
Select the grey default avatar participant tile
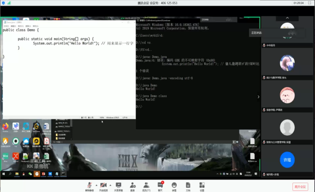point(287,128)
